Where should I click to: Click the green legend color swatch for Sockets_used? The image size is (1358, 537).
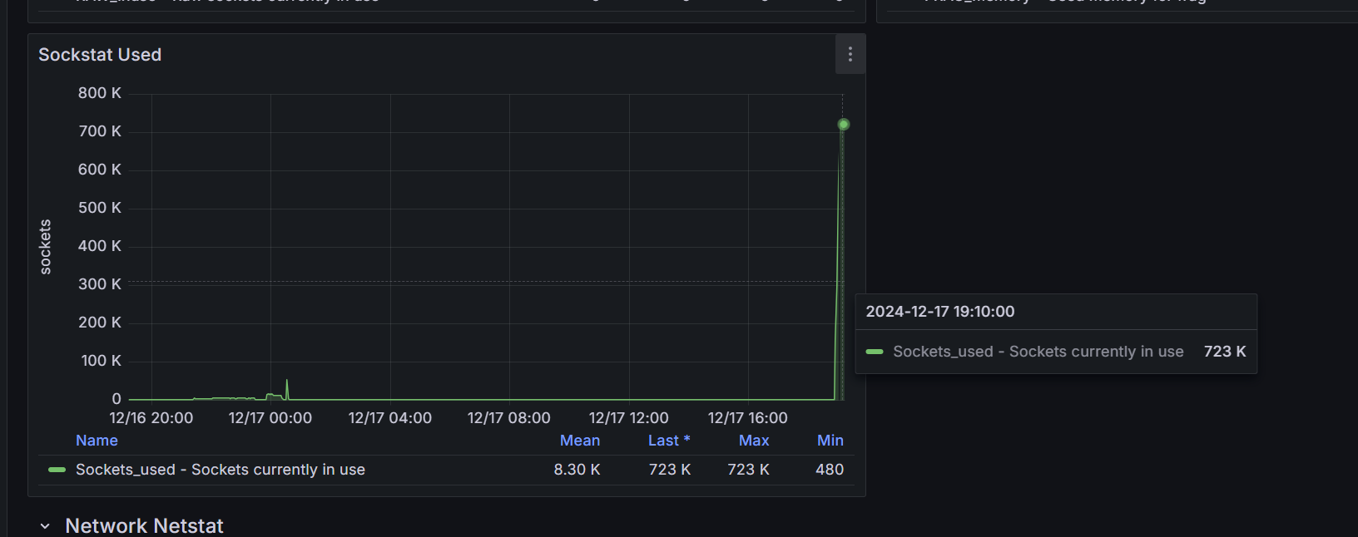click(x=57, y=470)
